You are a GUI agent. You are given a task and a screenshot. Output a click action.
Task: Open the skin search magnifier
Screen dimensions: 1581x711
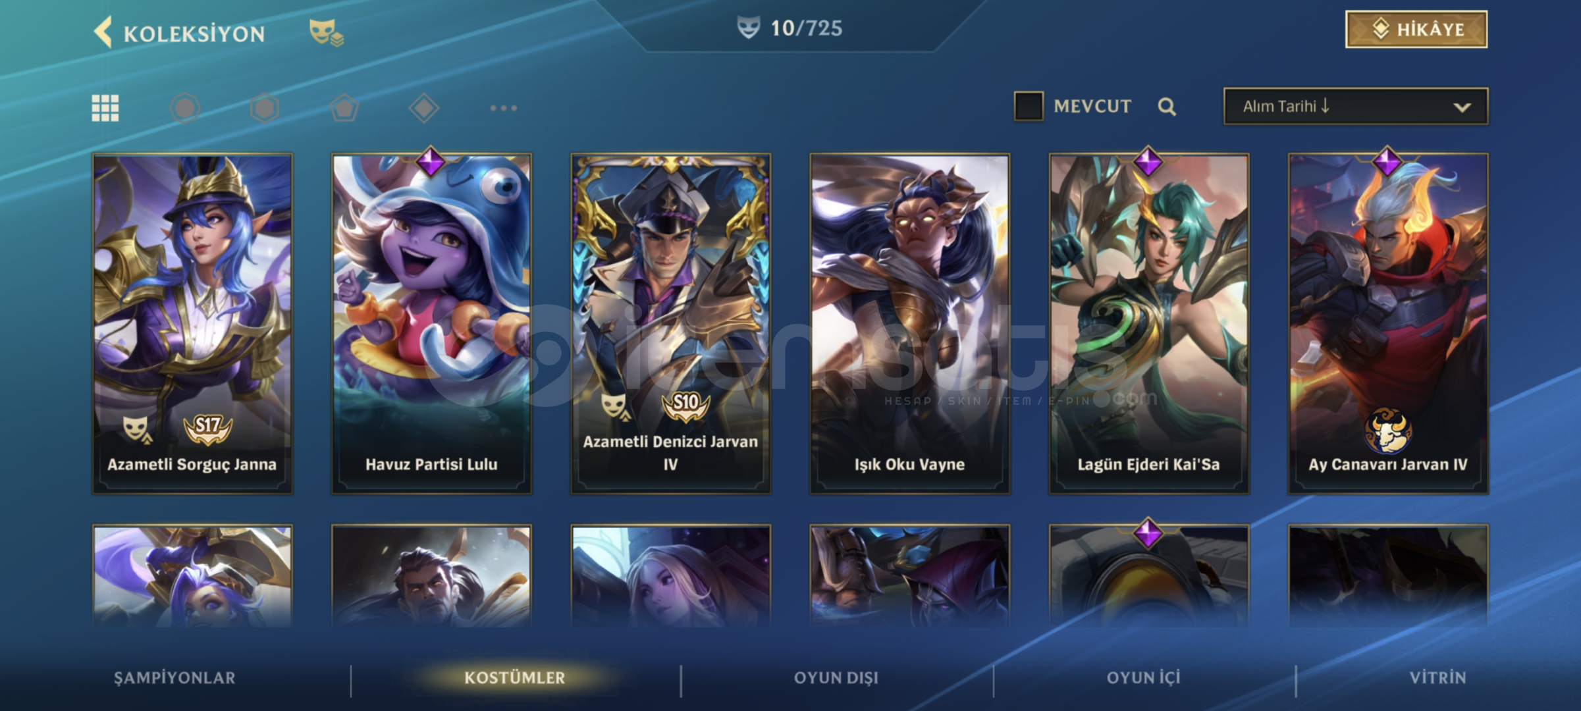tap(1167, 107)
